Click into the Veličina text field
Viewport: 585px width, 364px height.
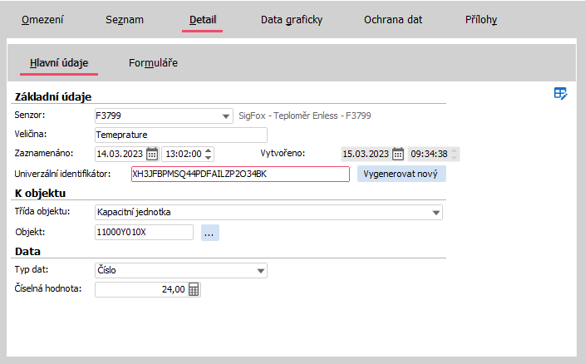click(x=180, y=135)
